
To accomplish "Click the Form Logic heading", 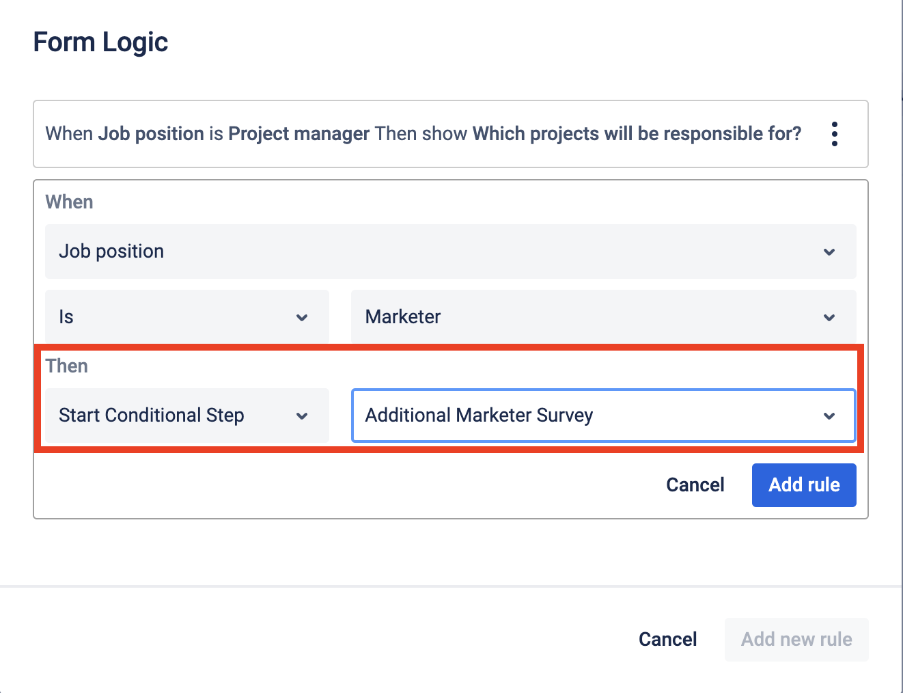I will coord(100,42).
